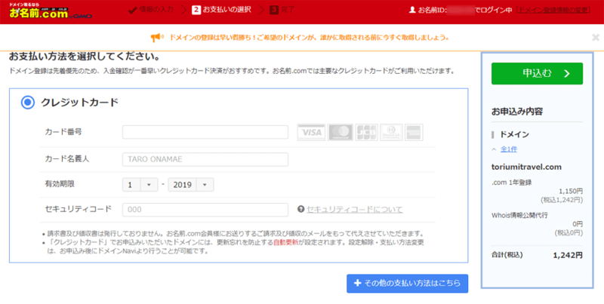Click the 自動更新 red text
This screenshot has height=304, width=604.
[x=286, y=242]
